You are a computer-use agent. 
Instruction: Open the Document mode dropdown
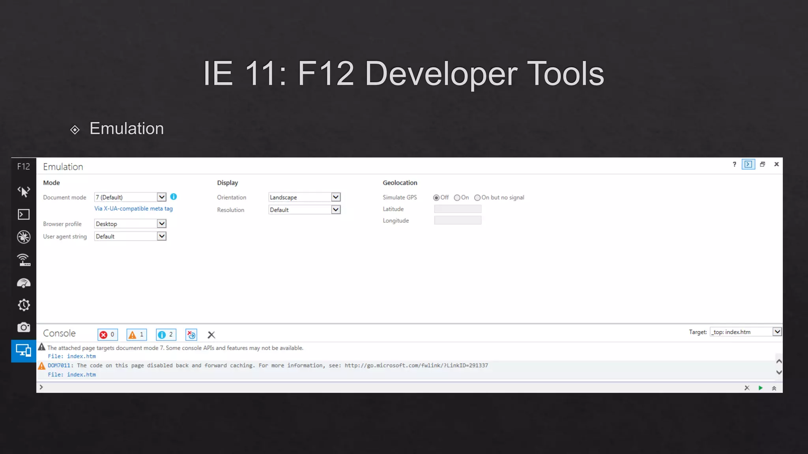pos(130,197)
